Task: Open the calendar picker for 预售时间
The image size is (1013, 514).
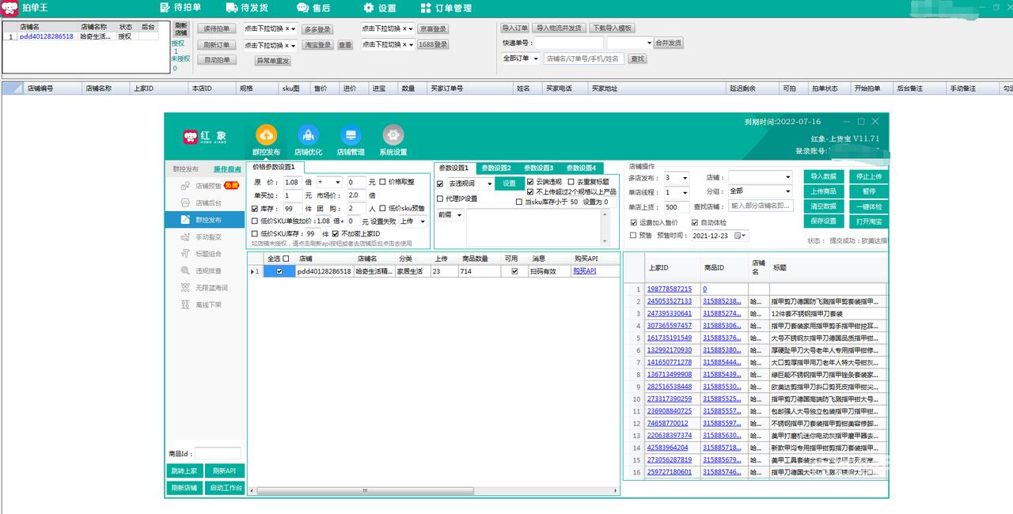Action: pos(741,235)
